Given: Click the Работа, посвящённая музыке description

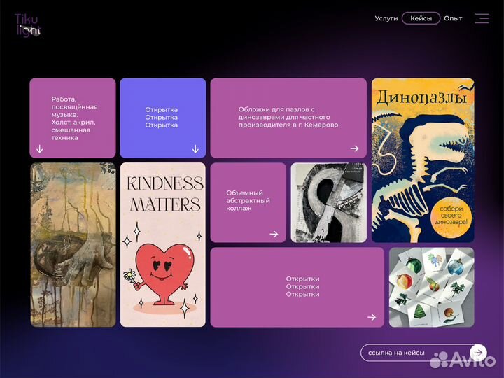Looking at the screenshot, I should coord(74,118).
